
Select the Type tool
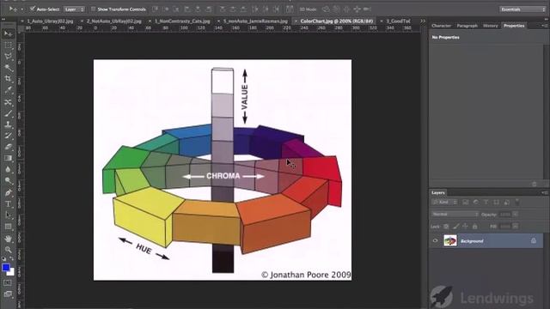pyautogui.click(x=8, y=204)
